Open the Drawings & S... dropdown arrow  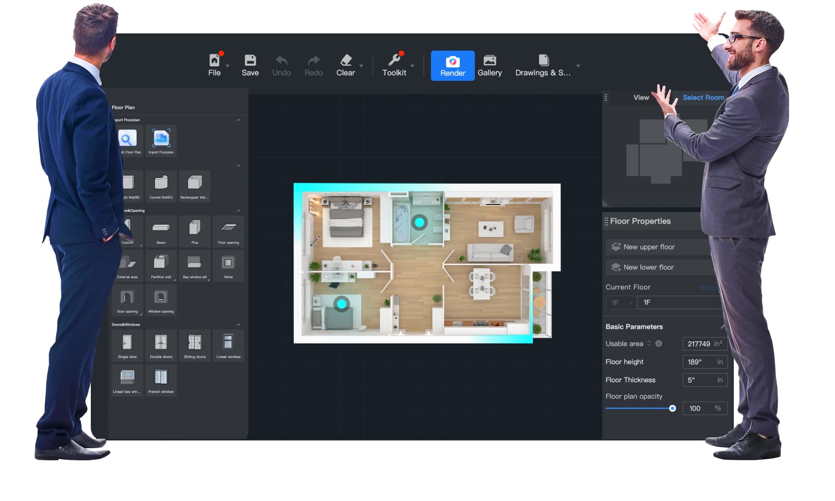[x=578, y=66]
